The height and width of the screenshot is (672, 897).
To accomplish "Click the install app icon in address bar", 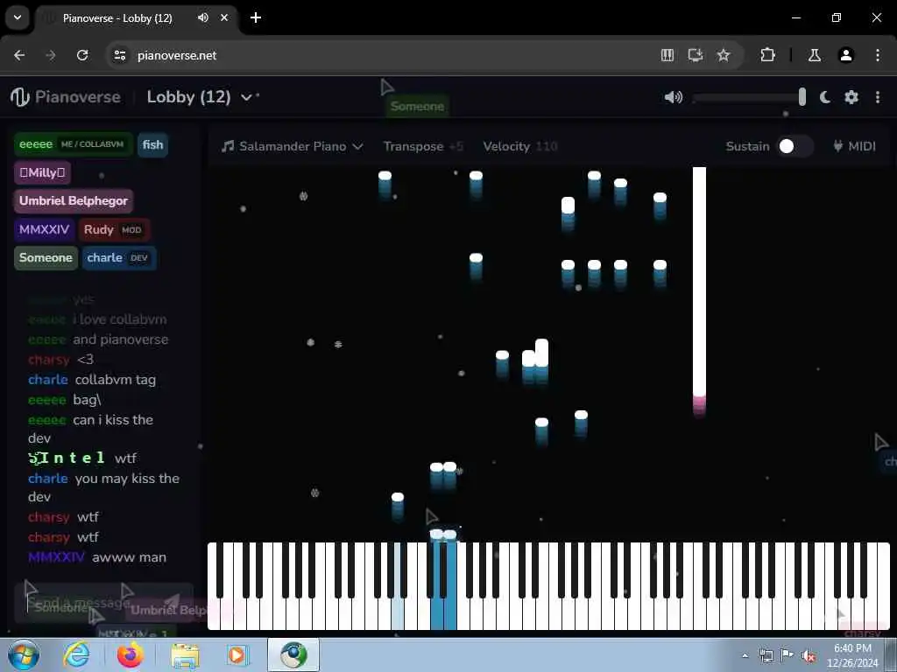I will tap(695, 55).
